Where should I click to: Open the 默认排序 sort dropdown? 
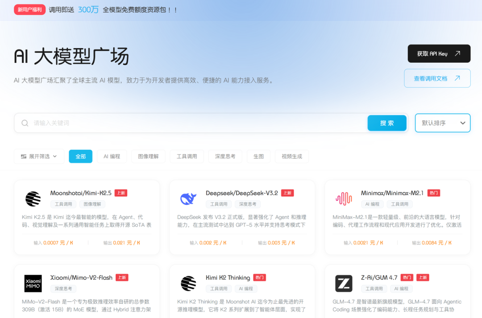tap(443, 123)
